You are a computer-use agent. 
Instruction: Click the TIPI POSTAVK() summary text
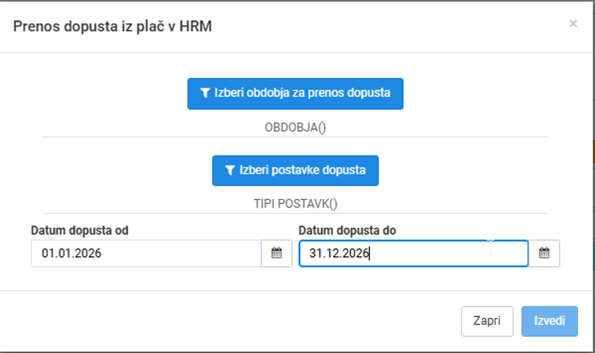[295, 204]
